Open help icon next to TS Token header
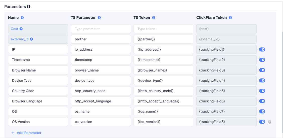 (x=154, y=18)
